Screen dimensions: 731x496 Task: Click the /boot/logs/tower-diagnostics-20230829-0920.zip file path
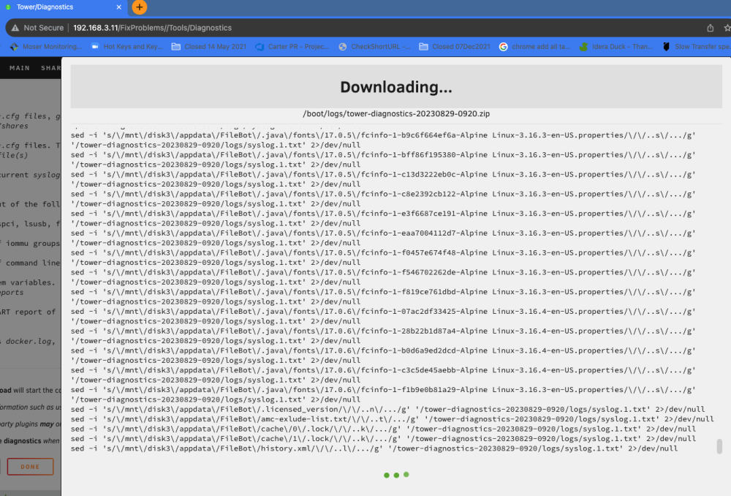[x=396, y=113]
